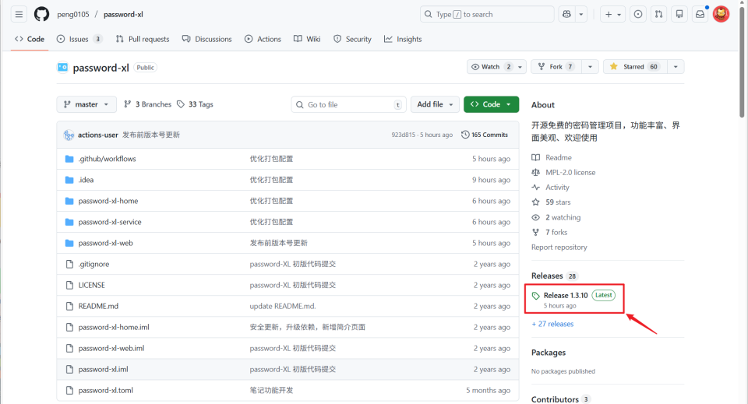Open the 7 forks link

click(556, 232)
